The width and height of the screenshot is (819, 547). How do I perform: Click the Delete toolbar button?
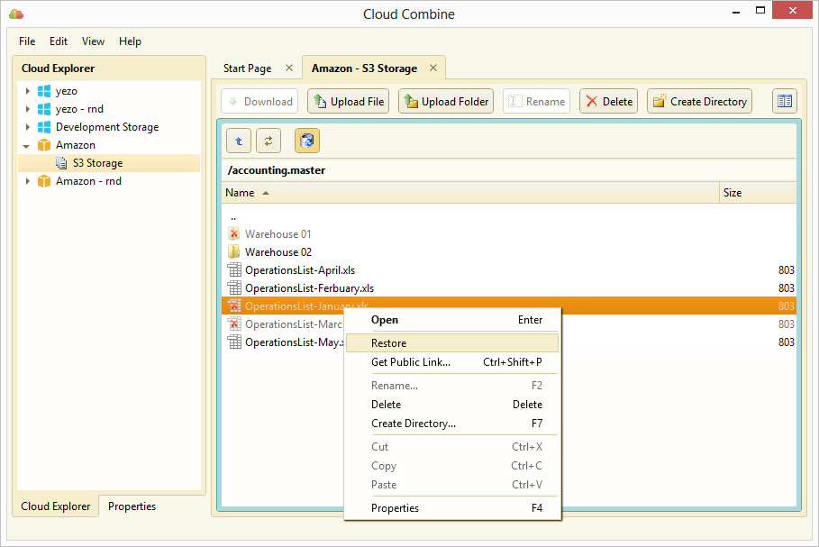[608, 101]
